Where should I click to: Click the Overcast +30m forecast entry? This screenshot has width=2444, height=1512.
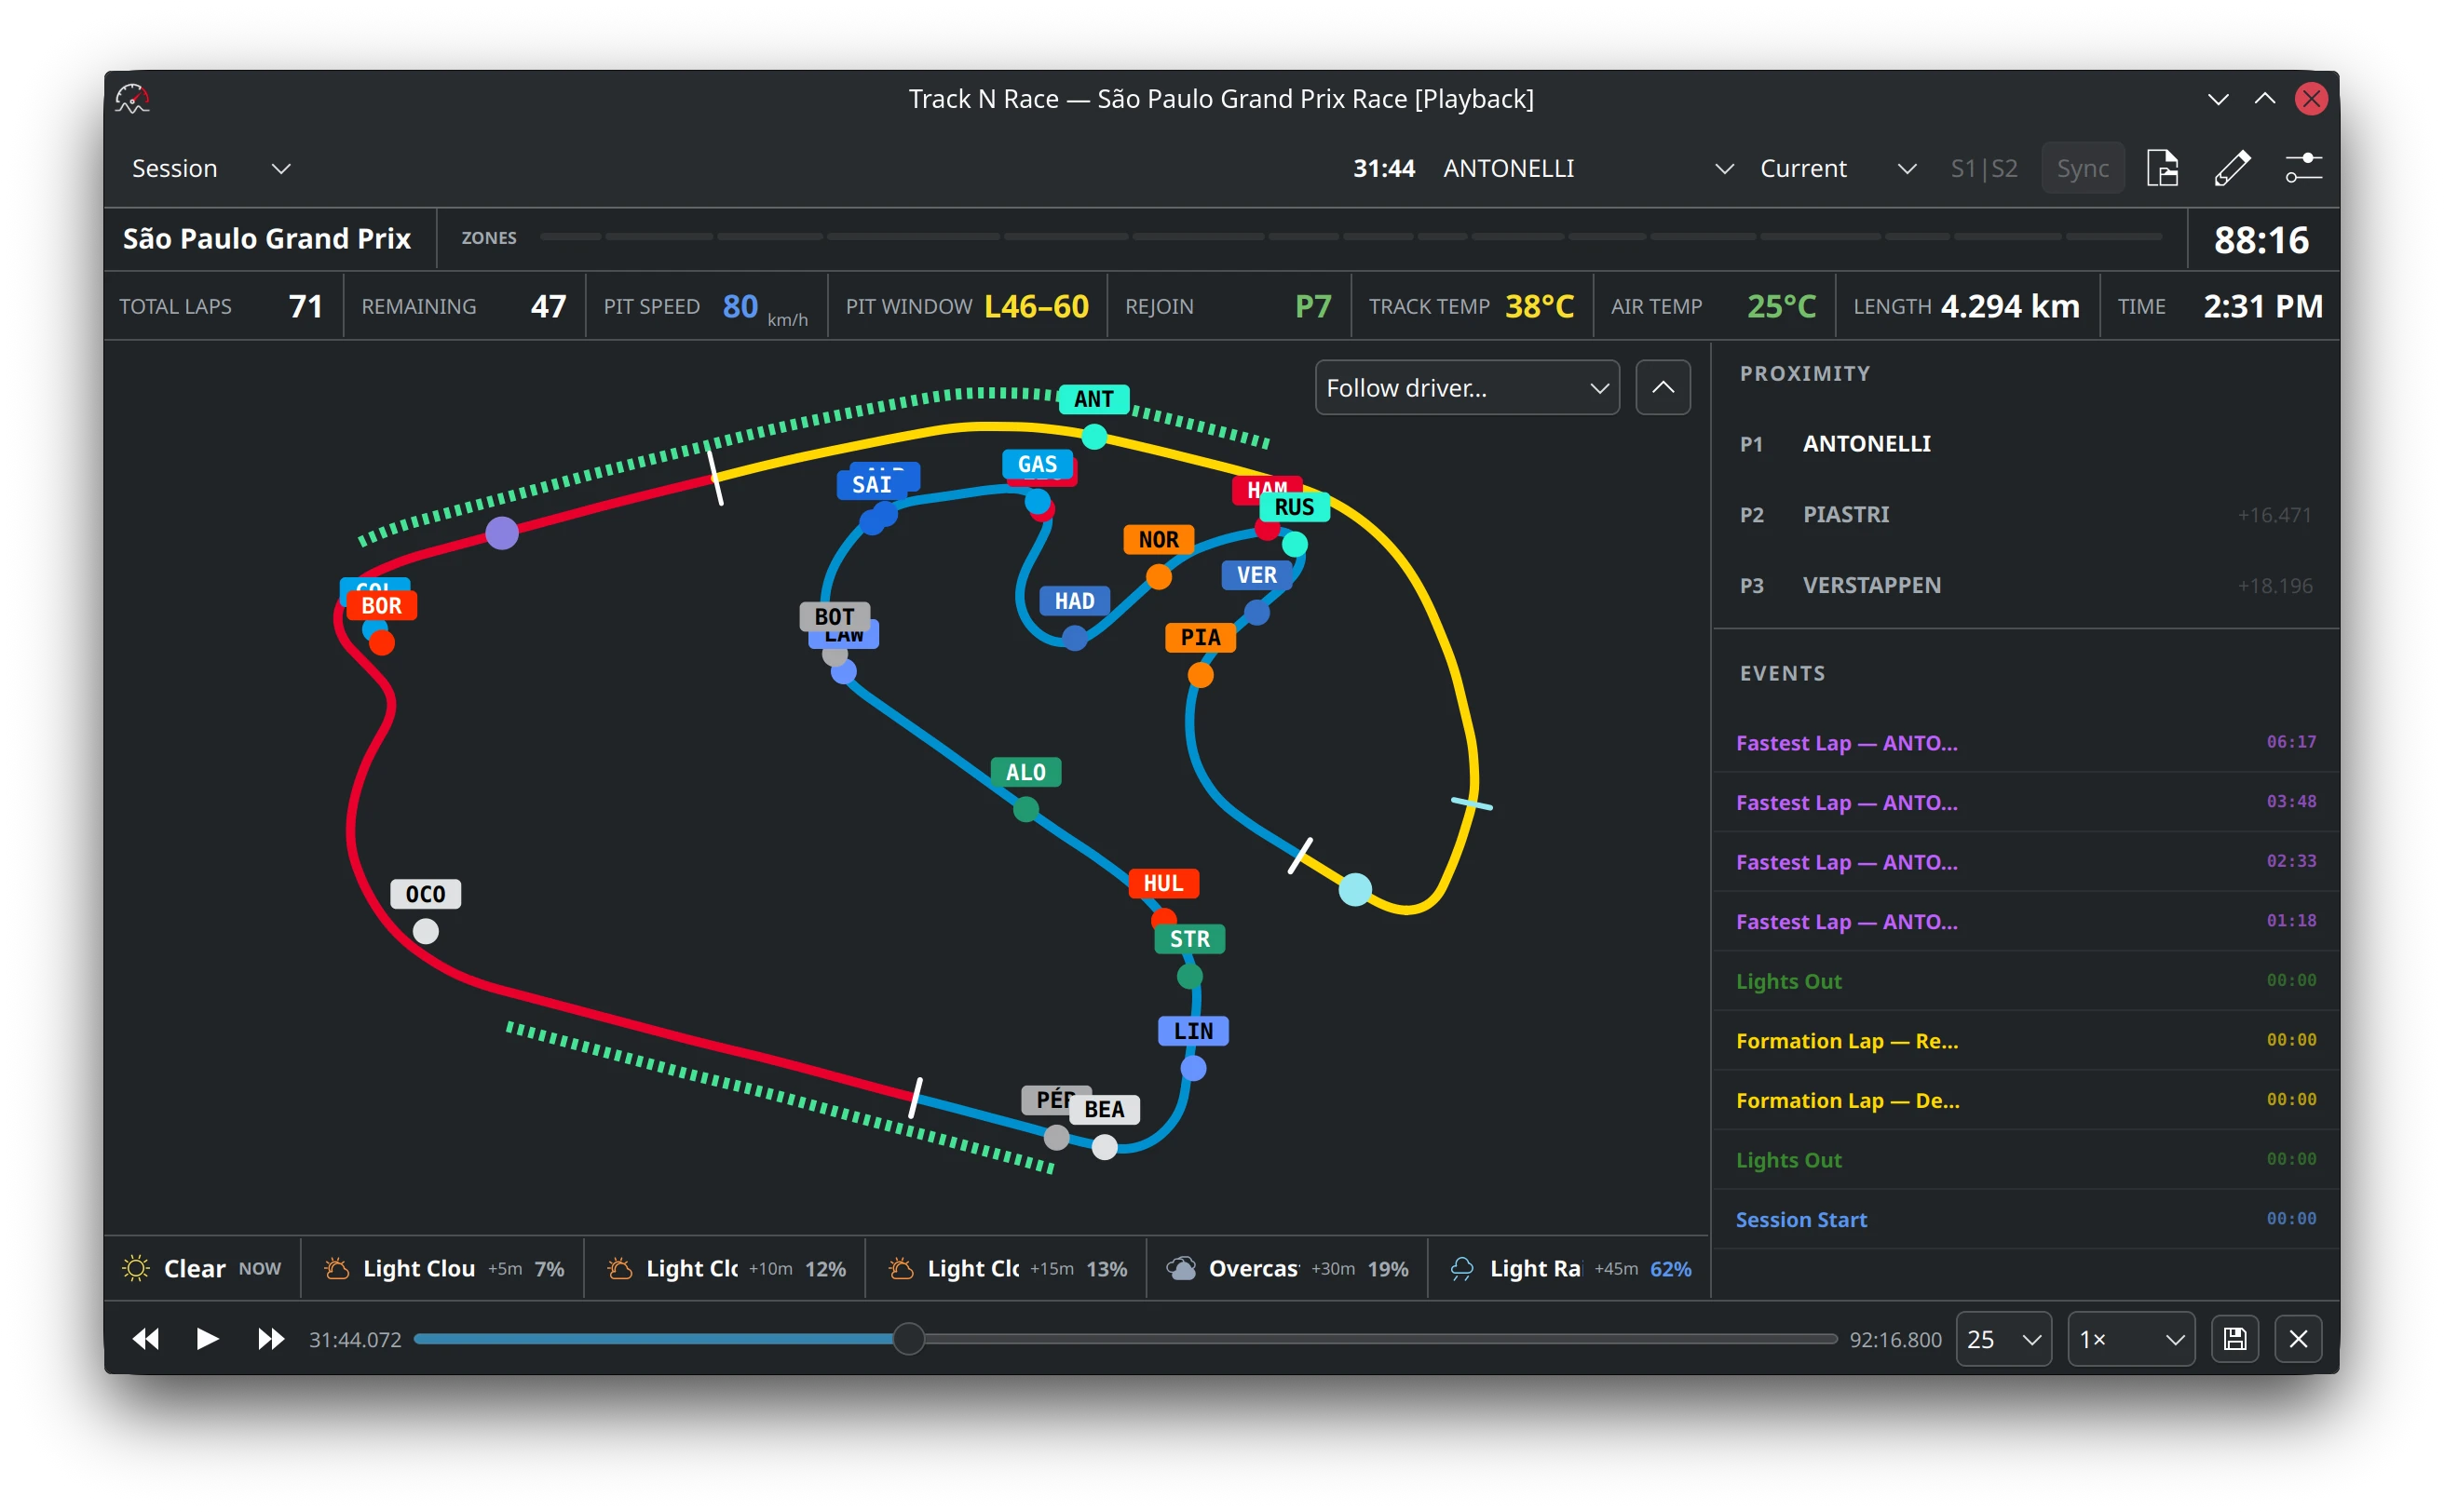point(1286,1268)
